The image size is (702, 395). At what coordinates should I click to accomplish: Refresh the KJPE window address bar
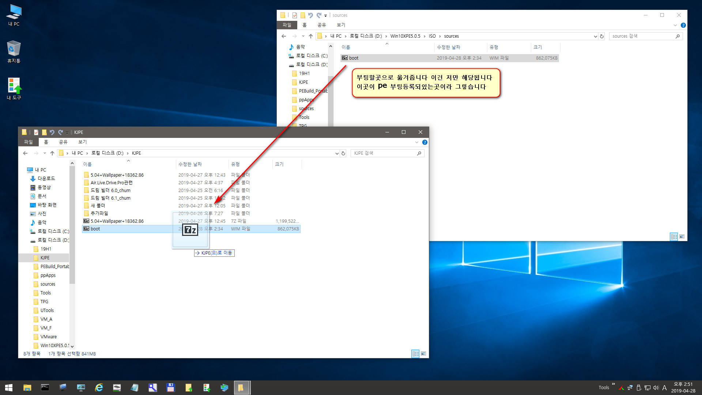(x=343, y=153)
